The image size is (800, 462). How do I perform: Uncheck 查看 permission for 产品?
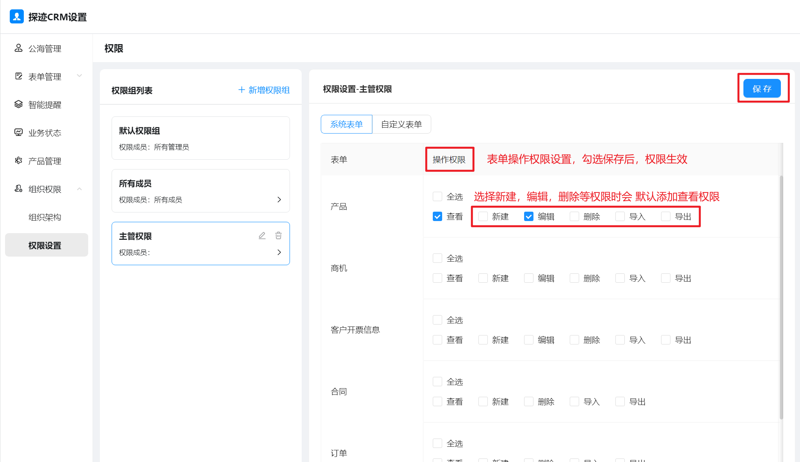click(437, 216)
